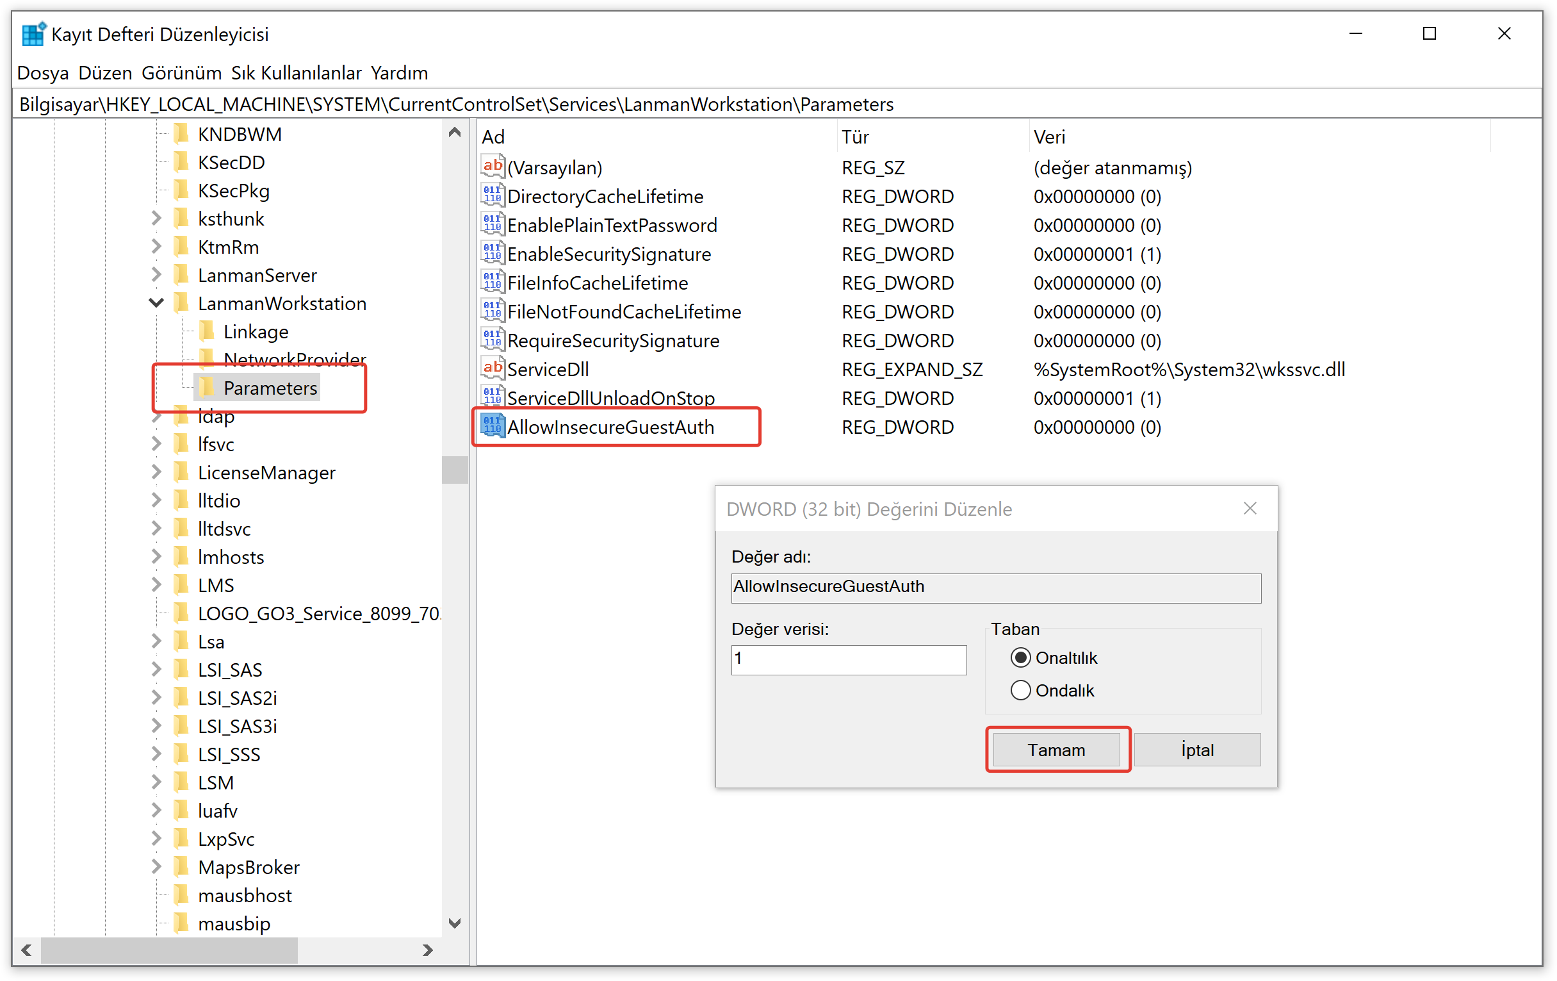The width and height of the screenshot is (1557, 981).
Task: Click the İptal button
Action: tap(1197, 750)
